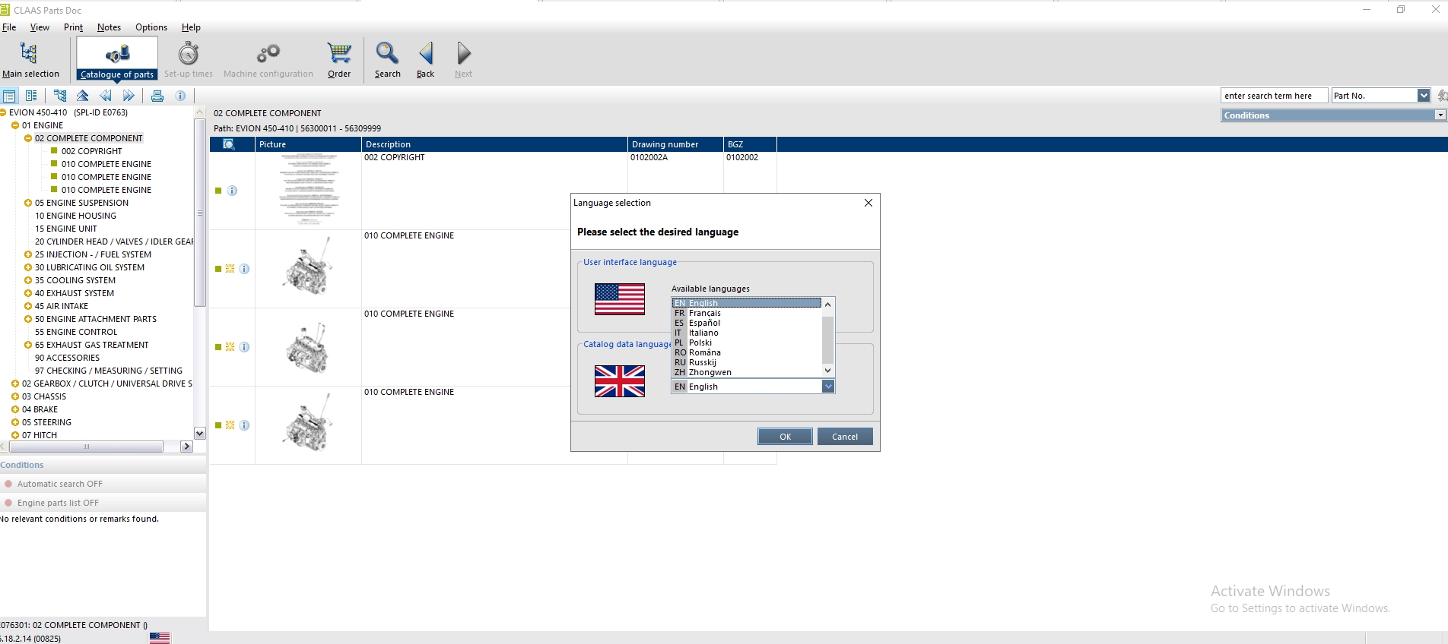
Task: Click the UK flag for catalog language
Action: tap(620, 381)
